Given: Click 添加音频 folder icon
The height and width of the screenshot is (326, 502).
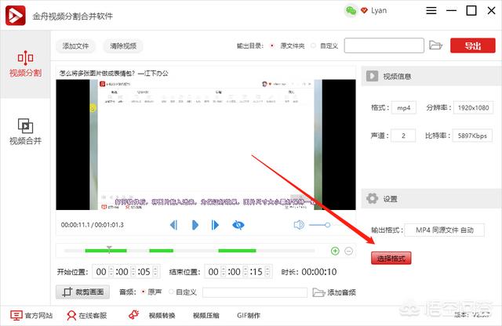Looking at the screenshot, I should tap(318, 292).
